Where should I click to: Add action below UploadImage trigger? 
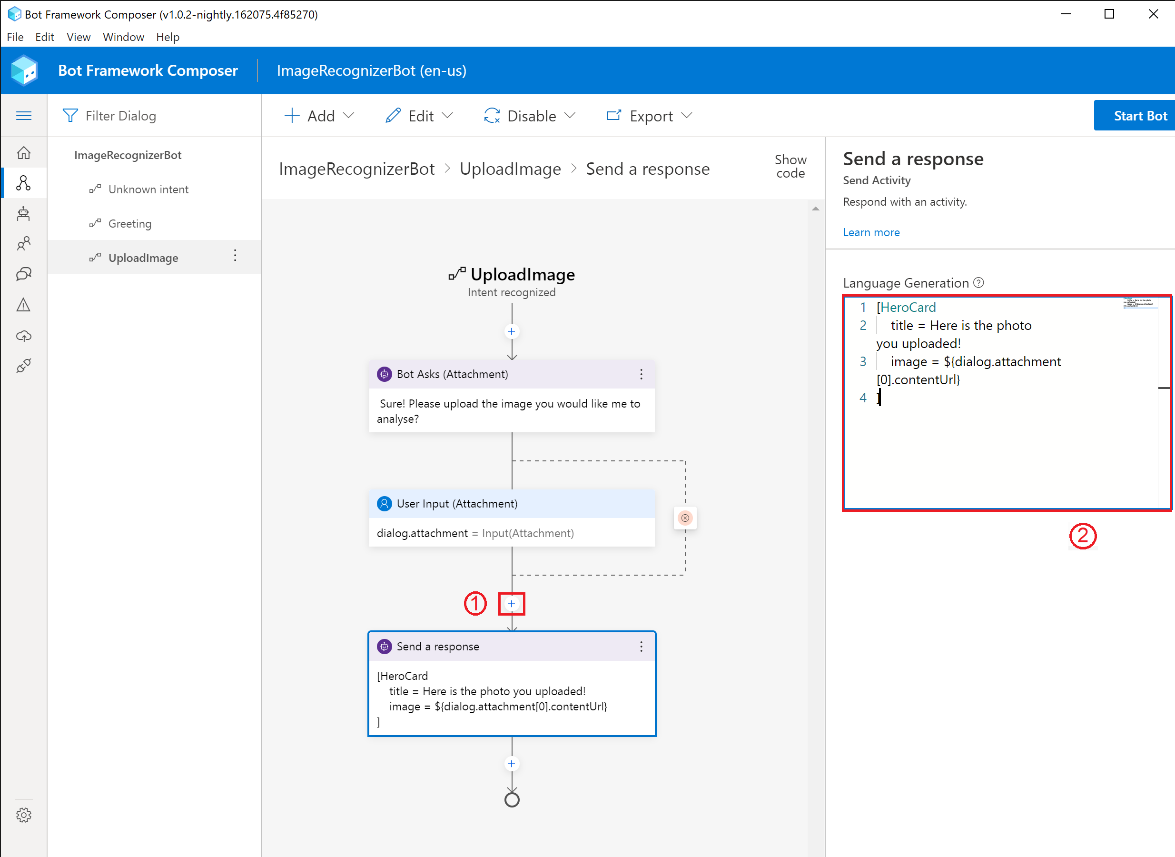click(512, 332)
